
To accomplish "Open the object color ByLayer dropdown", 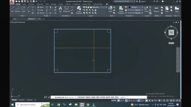I will (143, 7).
